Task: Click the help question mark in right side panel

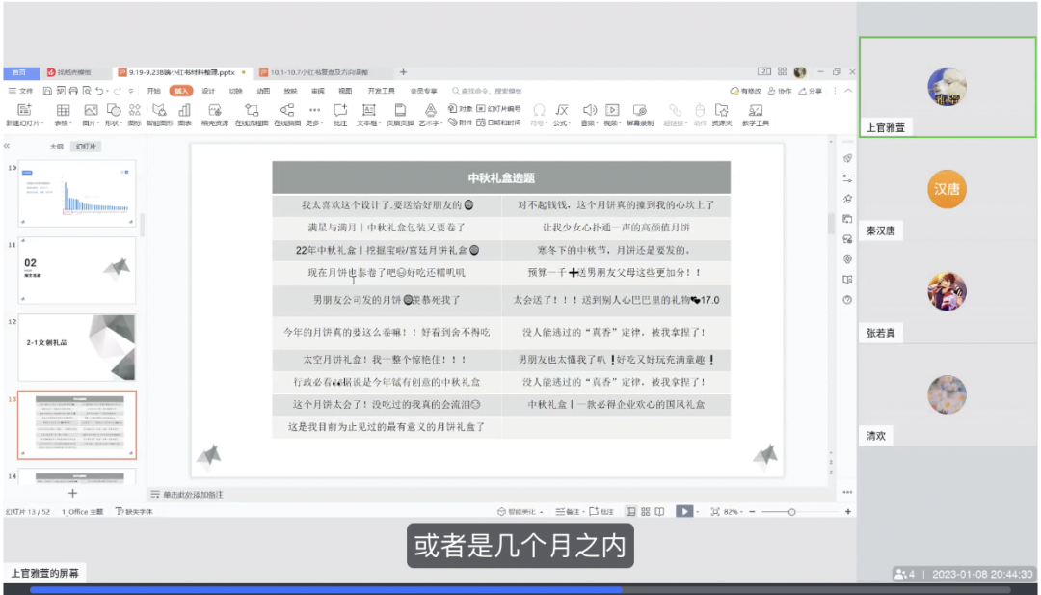Action: tap(848, 300)
